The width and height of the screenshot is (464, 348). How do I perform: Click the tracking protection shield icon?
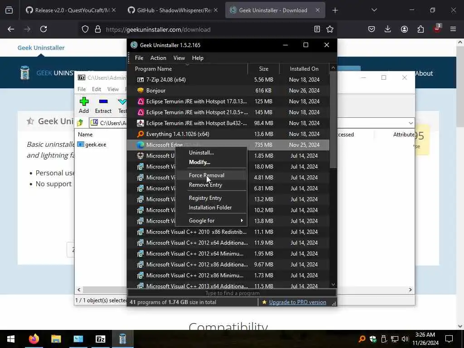tap(85, 29)
